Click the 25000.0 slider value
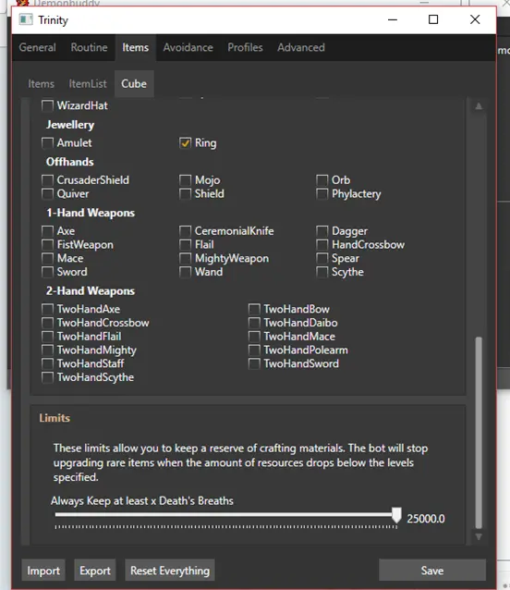This screenshot has width=510, height=590. click(426, 519)
